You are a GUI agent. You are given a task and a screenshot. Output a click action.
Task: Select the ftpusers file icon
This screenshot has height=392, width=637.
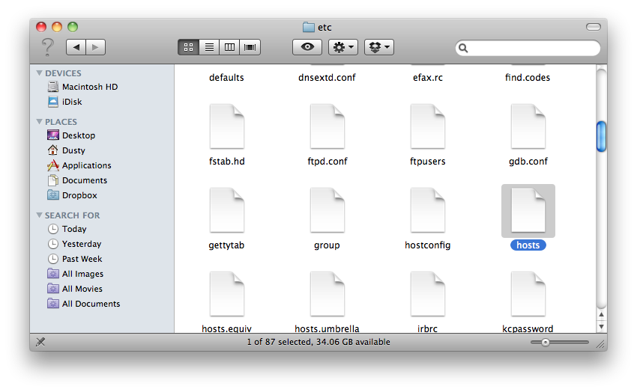pyautogui.click(x=427, y=126)
